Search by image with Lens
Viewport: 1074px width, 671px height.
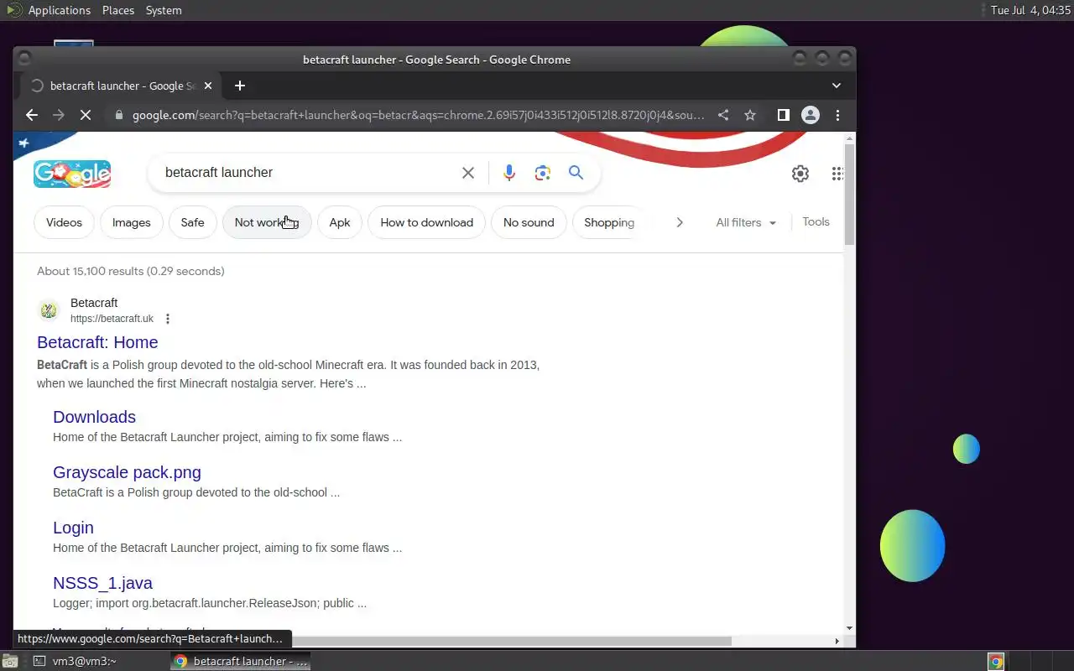543,173
